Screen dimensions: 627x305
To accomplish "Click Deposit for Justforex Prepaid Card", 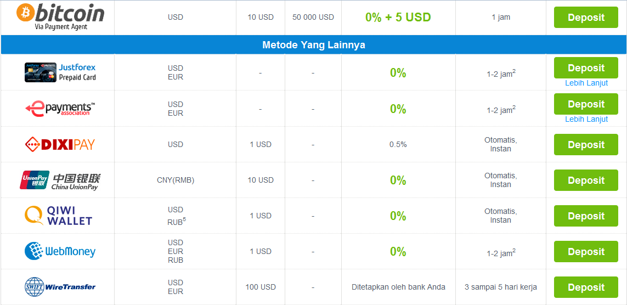I will [586, 67].
